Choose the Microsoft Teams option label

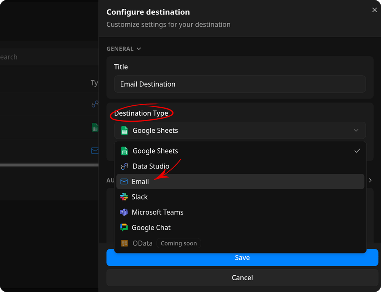pyautogui.click(x=158, y=212)
